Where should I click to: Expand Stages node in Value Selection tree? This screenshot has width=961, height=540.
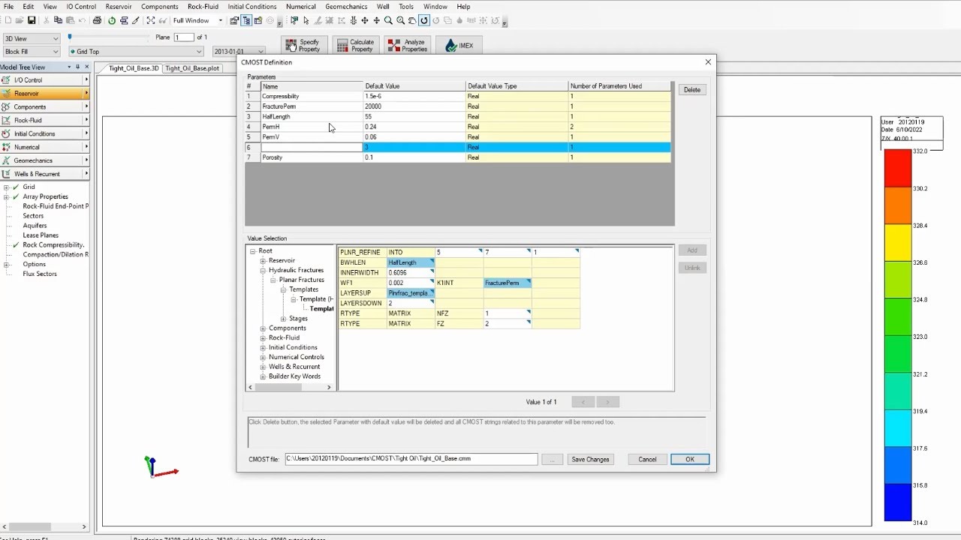click(x=283, y=319)
